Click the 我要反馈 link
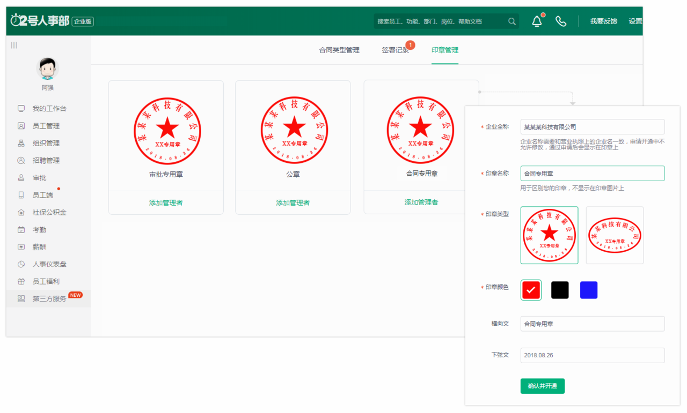The width and height of the screenshot is (687, 413). (x=603, y=21)
